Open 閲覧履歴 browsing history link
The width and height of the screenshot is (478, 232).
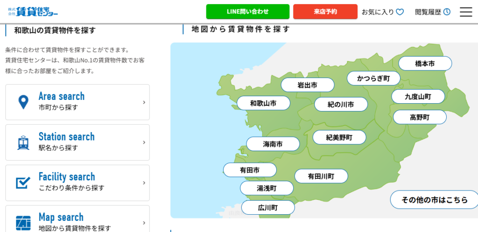428,12
